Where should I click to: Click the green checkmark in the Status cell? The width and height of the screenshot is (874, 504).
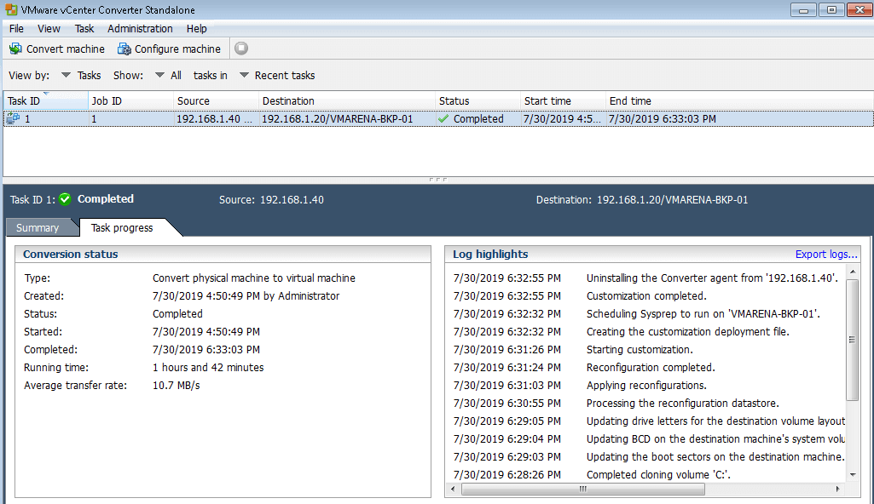(x=443, y=118)
